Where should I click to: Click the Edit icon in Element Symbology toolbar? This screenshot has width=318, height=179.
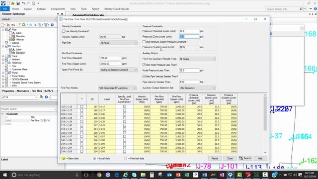[x=19, y=25]
